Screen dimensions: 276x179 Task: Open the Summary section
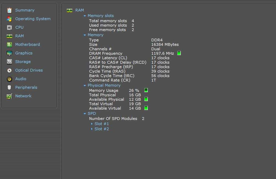tap(25, 10)
